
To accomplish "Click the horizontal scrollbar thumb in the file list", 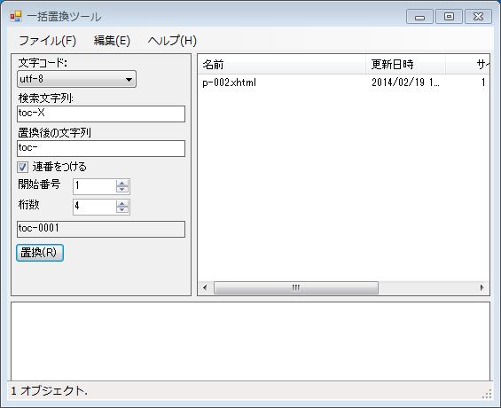I will point(296,287).
